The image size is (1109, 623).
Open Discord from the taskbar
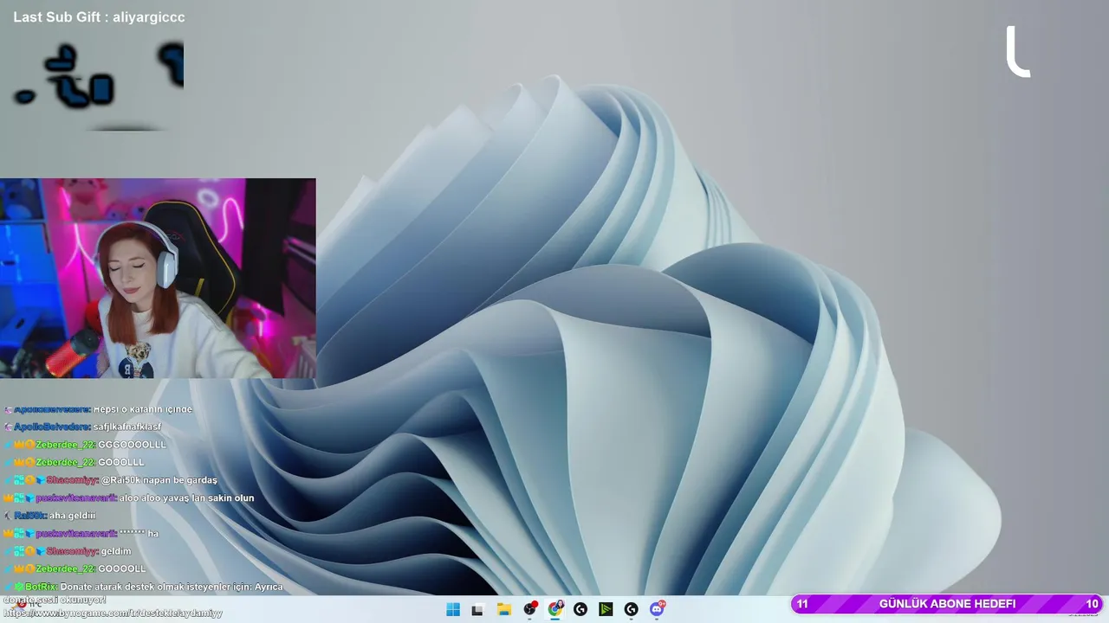(x=658, y=609)
